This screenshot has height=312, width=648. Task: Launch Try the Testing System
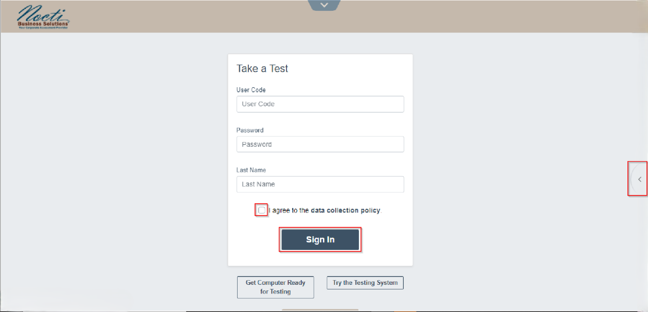coord(365,283)
